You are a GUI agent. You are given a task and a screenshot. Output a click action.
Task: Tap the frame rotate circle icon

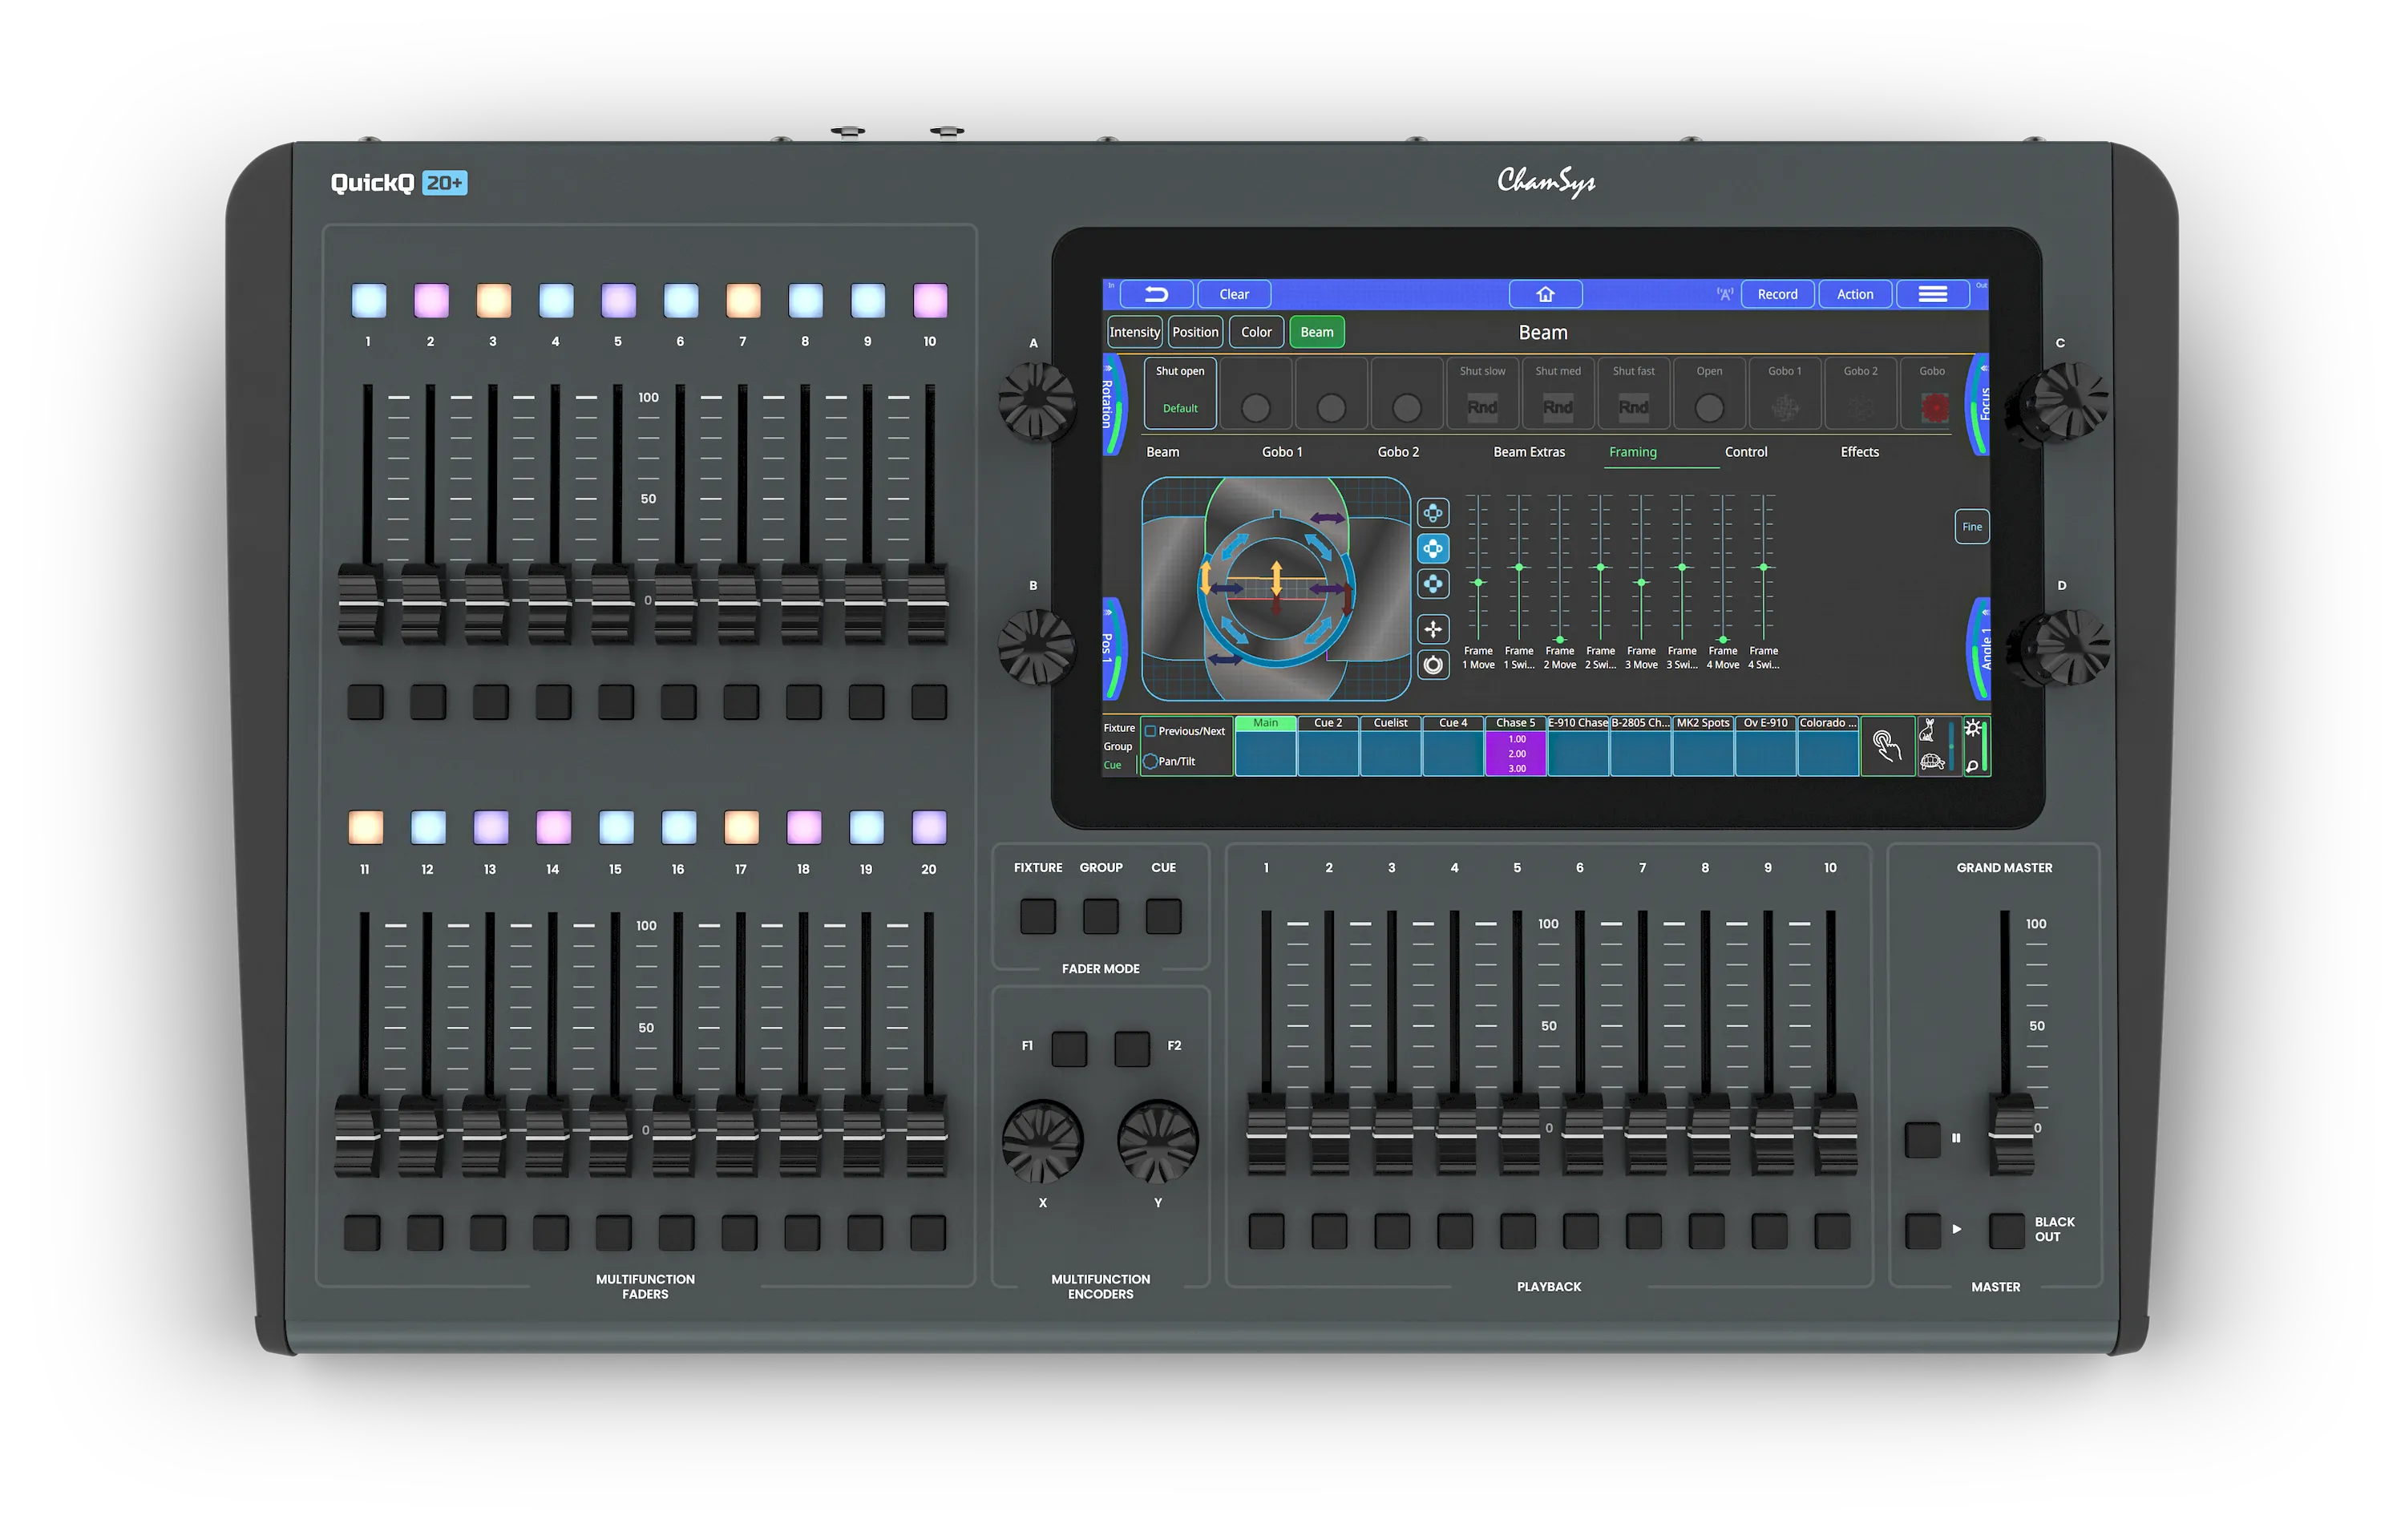(x=1433, y=665)
